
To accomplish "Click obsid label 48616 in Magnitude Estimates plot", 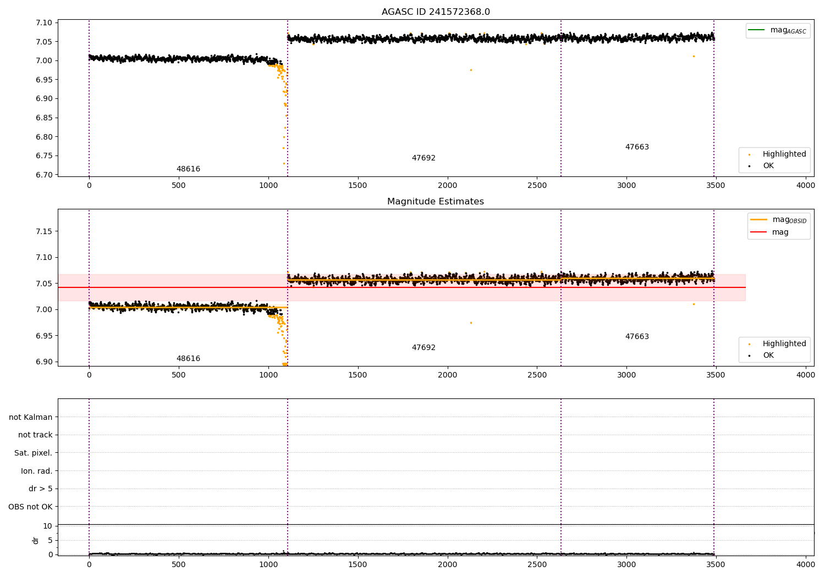I will (188, 358).
